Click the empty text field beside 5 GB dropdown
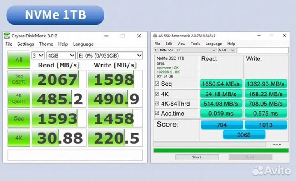This screenshot has width=296, height=181. (263, 50)
